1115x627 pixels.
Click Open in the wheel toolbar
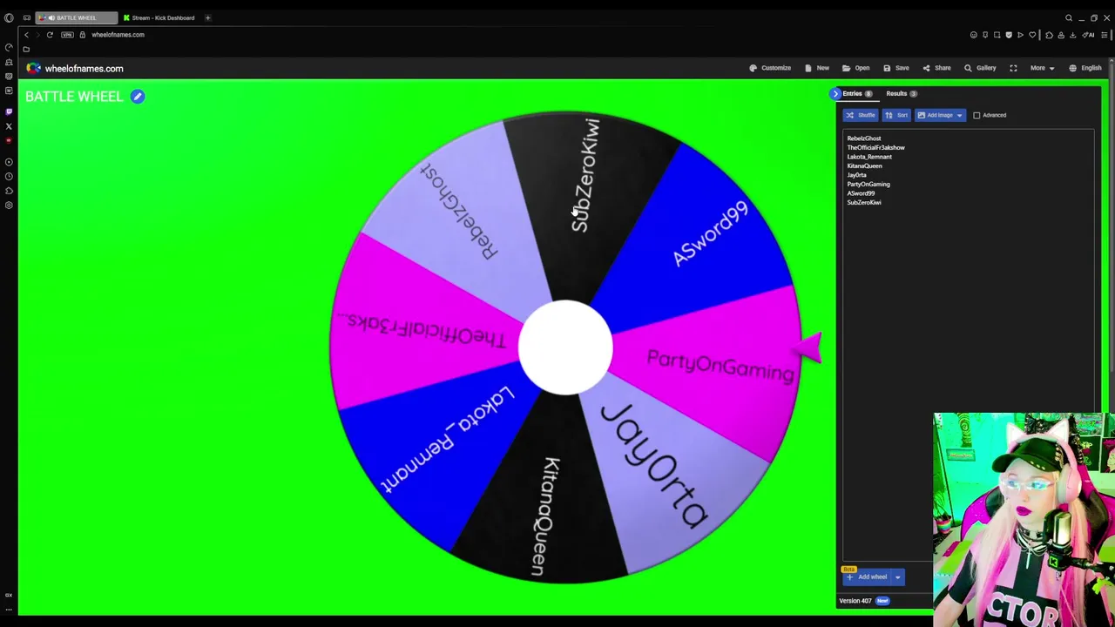coord(856,68)
